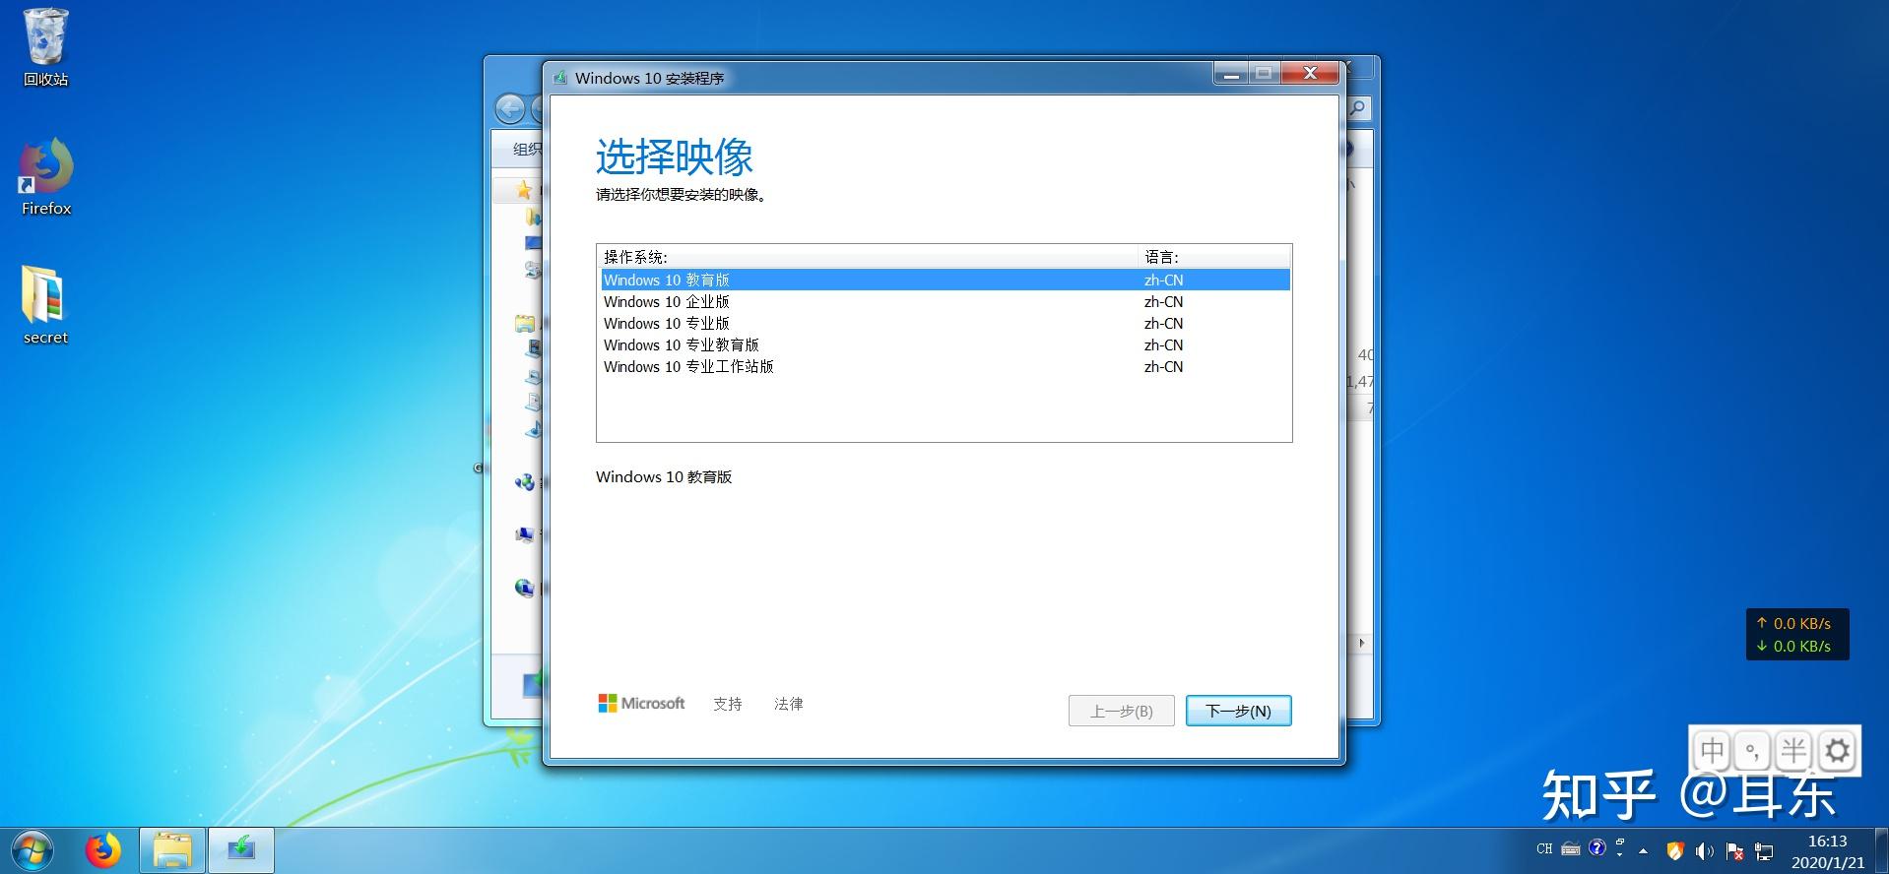1889x874 pixels.
Task: Click the keyboard icon on the language bar
Action: pyautogui.click(x=1571, y=848)
